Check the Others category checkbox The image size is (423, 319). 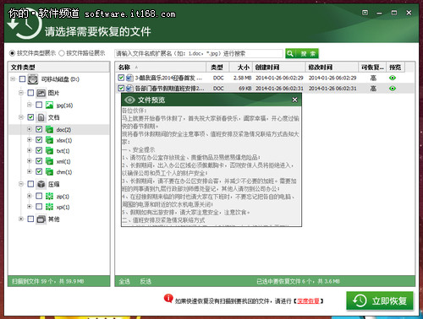click(x=30, y=219)
